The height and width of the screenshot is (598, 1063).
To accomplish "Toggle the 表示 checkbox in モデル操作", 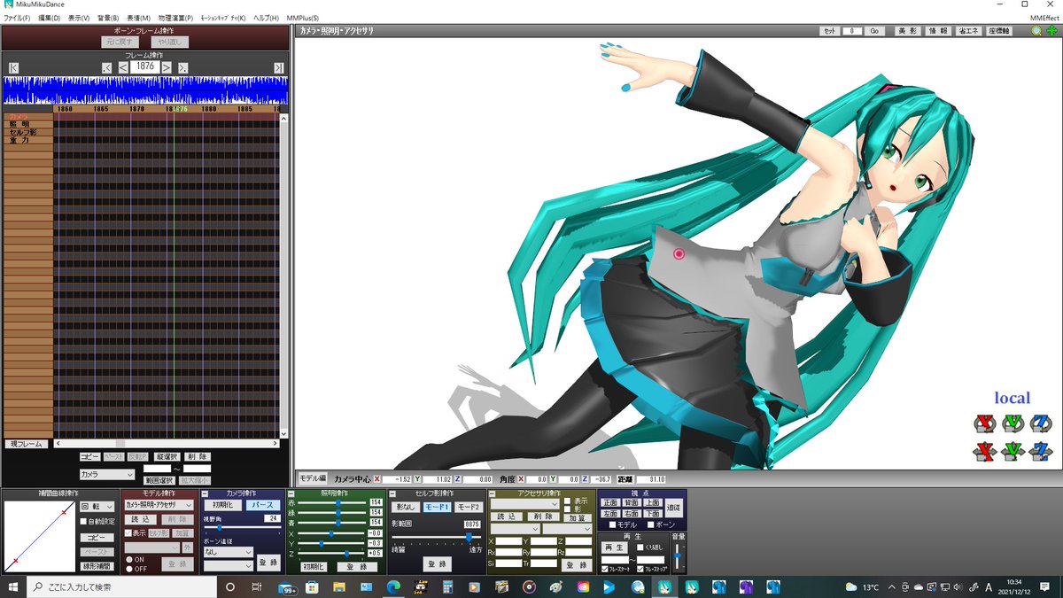I will (128, 533).
